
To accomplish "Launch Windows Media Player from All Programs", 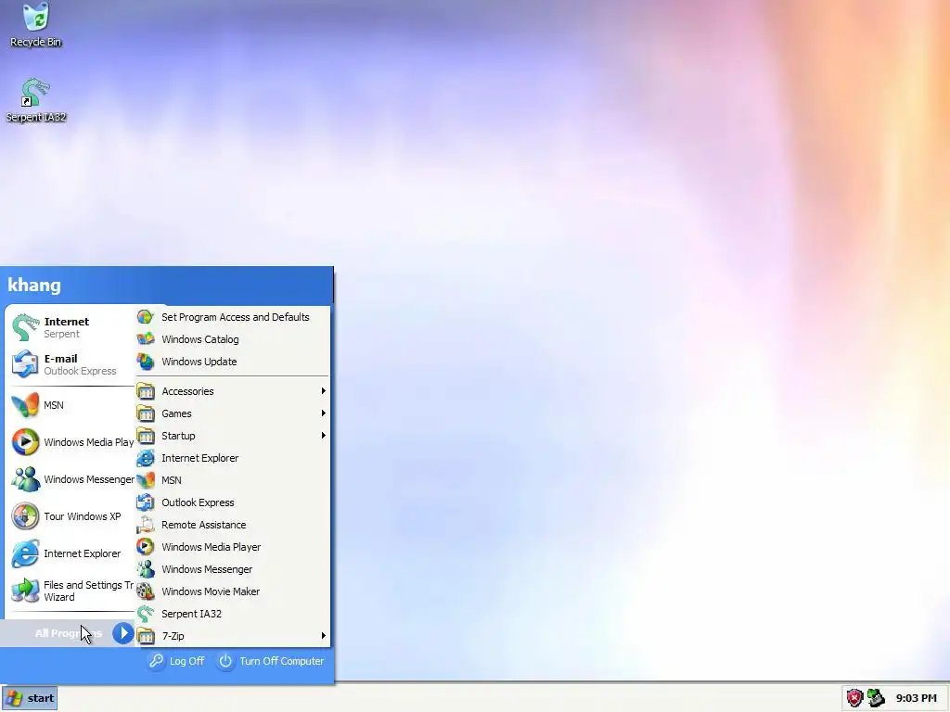I will 233,547.
